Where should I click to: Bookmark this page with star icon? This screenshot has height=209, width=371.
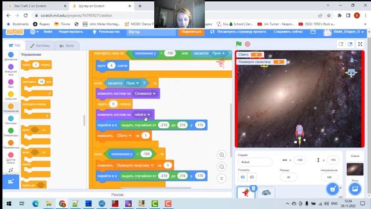(329, 16)
